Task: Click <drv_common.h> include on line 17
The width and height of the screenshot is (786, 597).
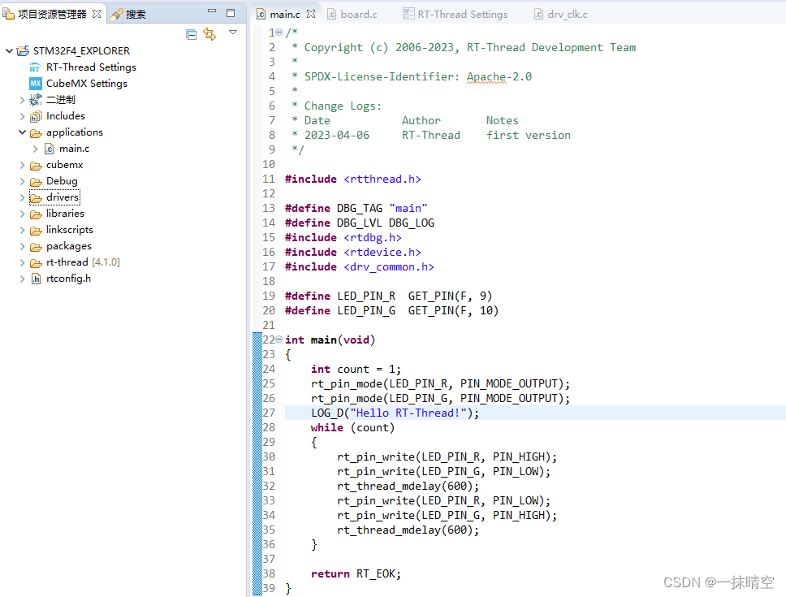Action: click(389, 267)
